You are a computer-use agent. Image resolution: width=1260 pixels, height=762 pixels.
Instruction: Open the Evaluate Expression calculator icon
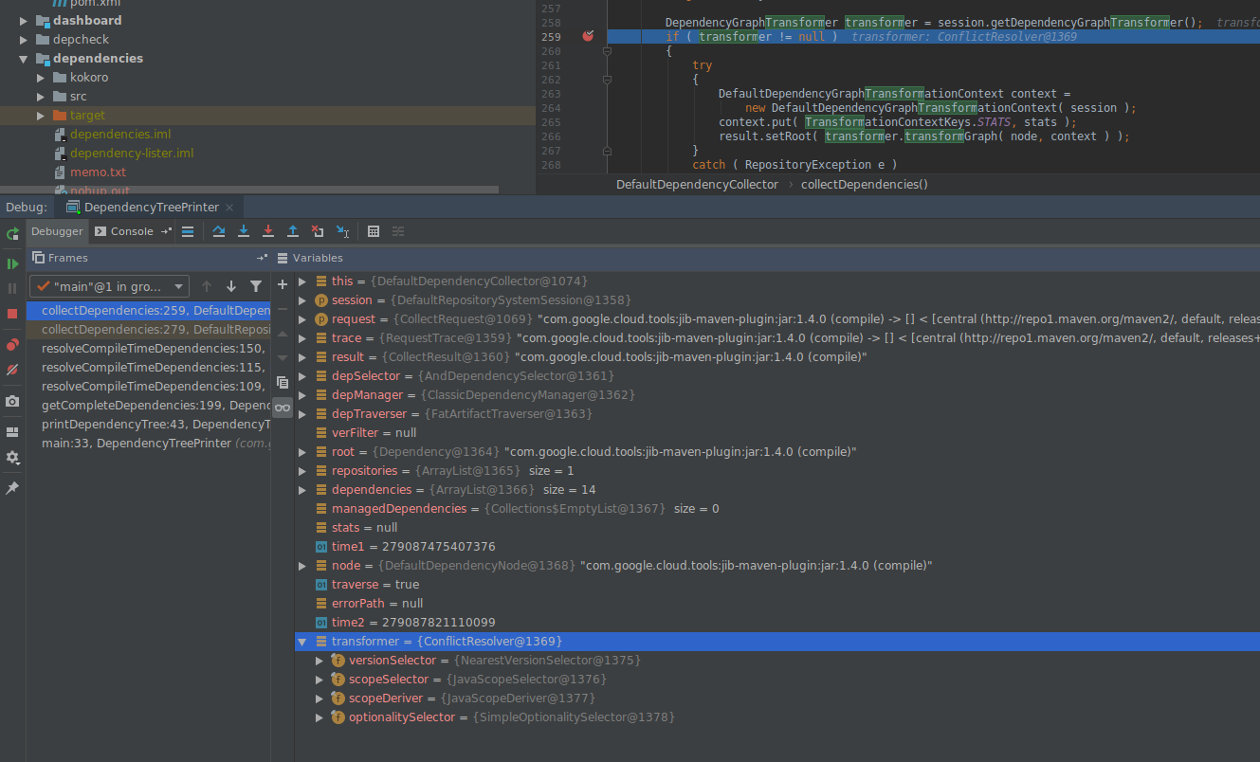tap(373, 230)
